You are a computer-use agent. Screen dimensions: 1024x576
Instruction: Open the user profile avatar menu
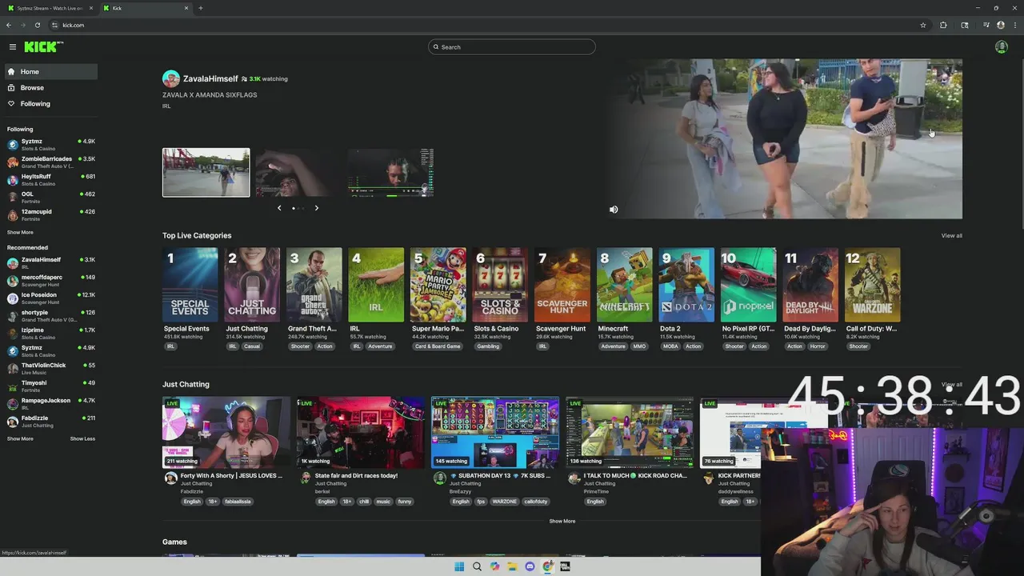[1001, 47]
